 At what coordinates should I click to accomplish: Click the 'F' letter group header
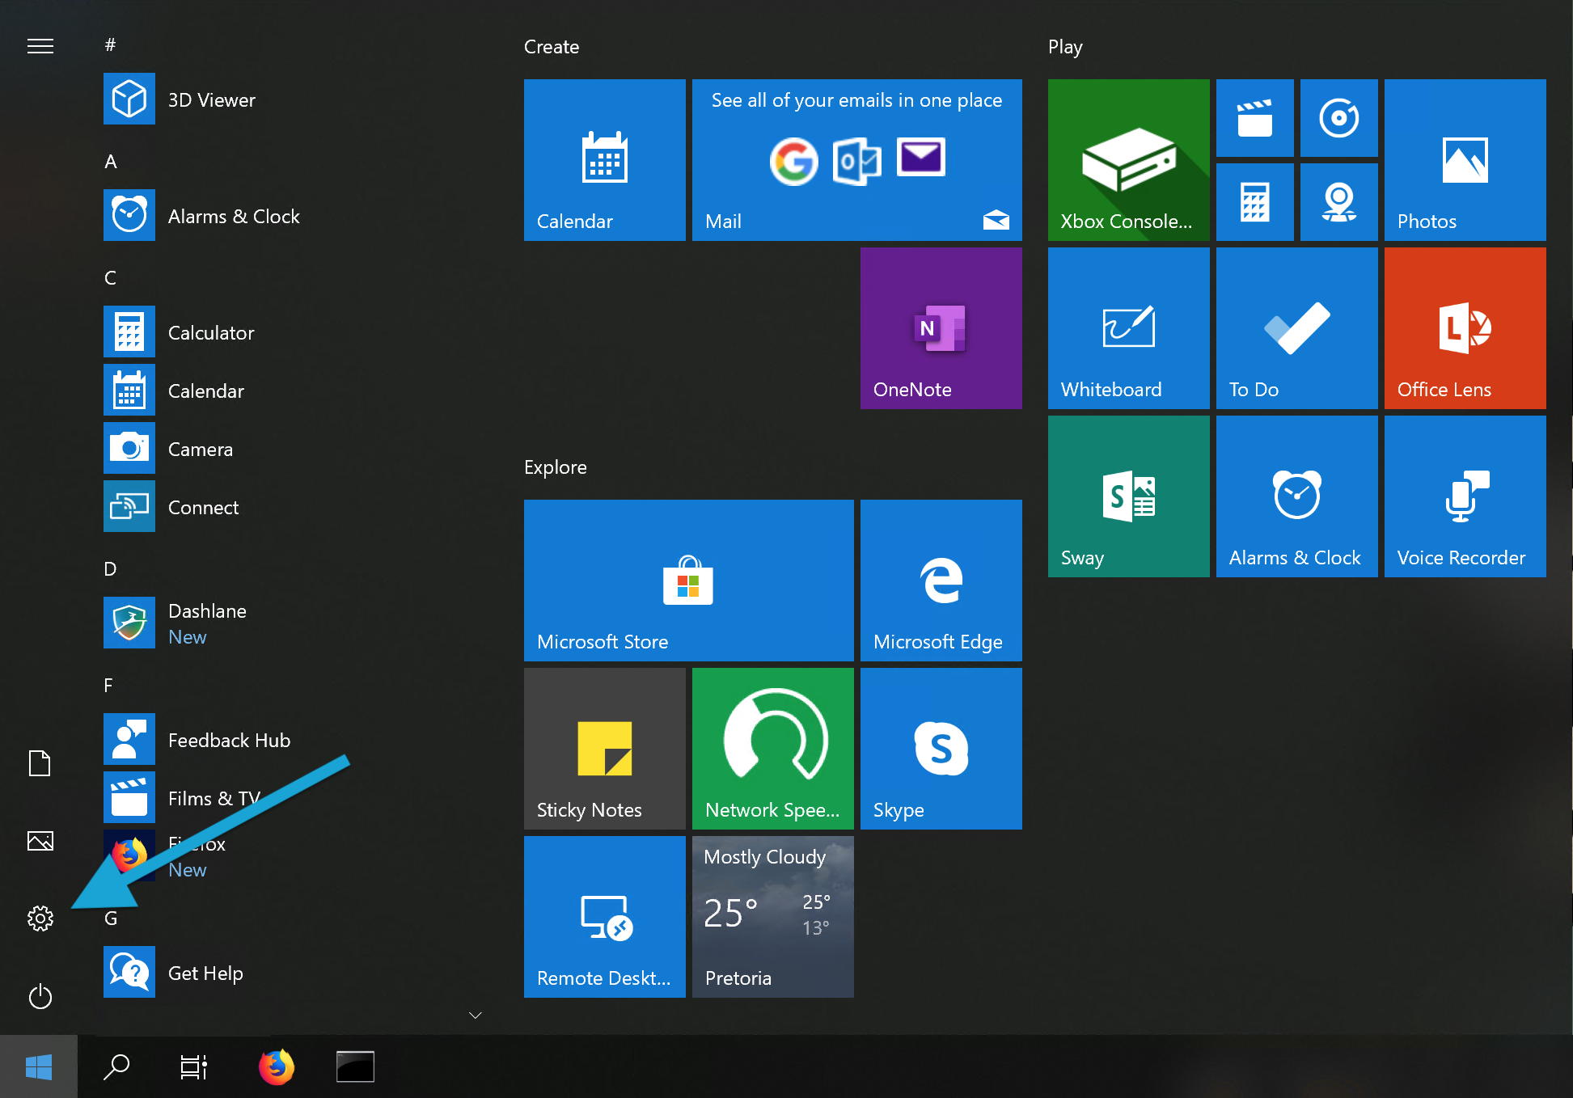(108, 685)
